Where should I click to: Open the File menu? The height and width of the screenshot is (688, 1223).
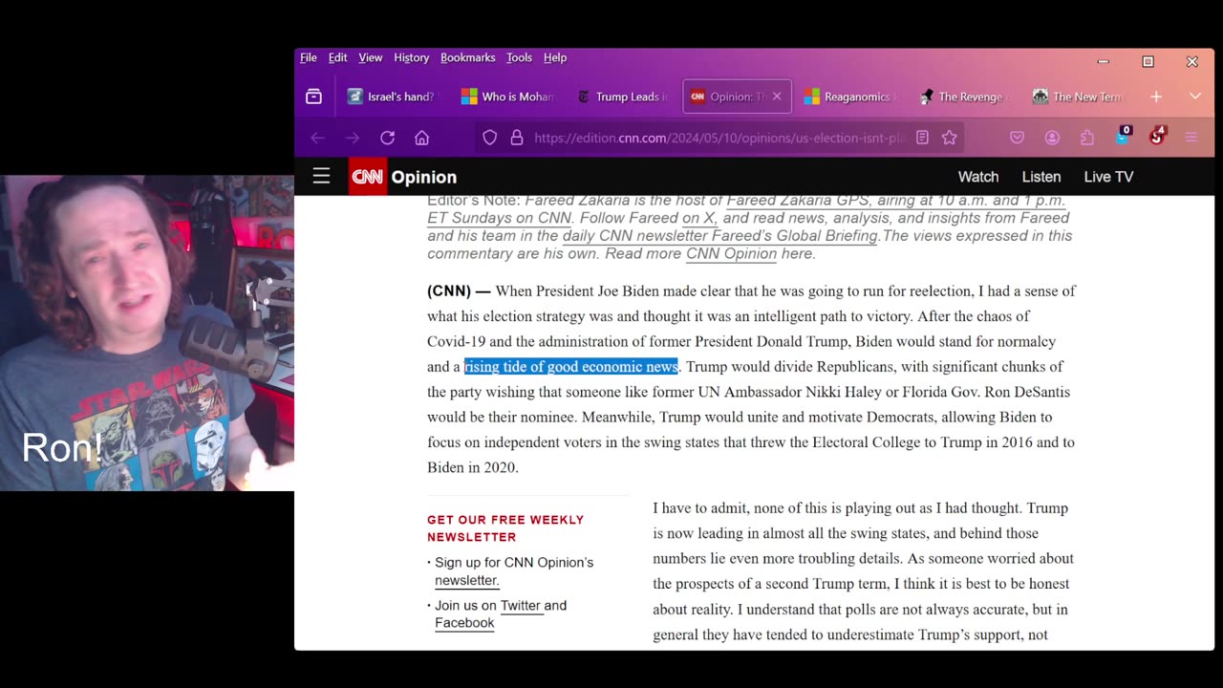[309, 57]
